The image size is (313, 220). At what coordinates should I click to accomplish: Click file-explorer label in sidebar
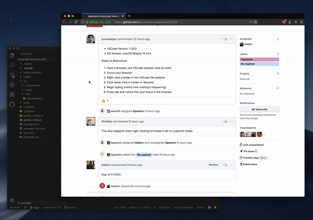[259, 64]
